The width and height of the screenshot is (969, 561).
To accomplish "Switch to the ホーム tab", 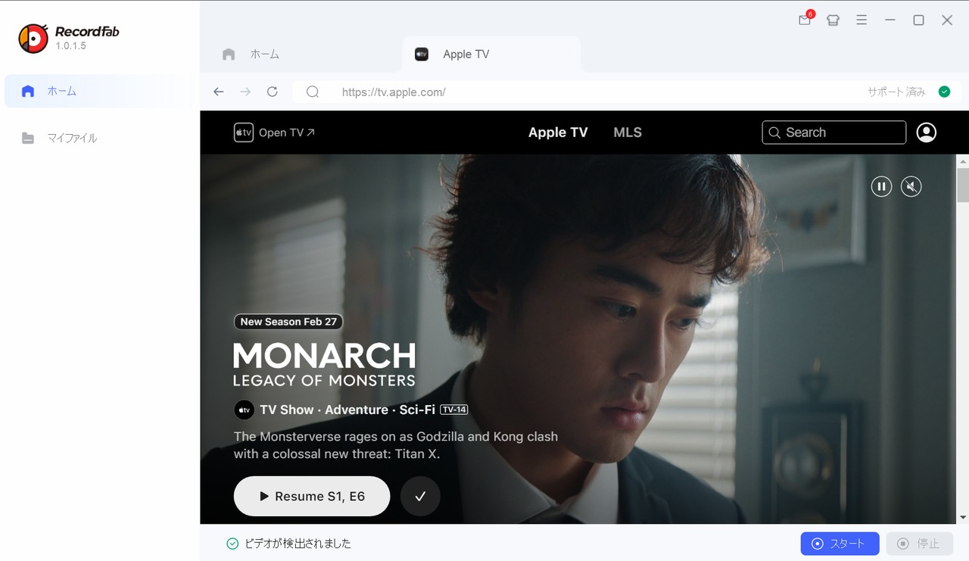I will pos(251,55).
